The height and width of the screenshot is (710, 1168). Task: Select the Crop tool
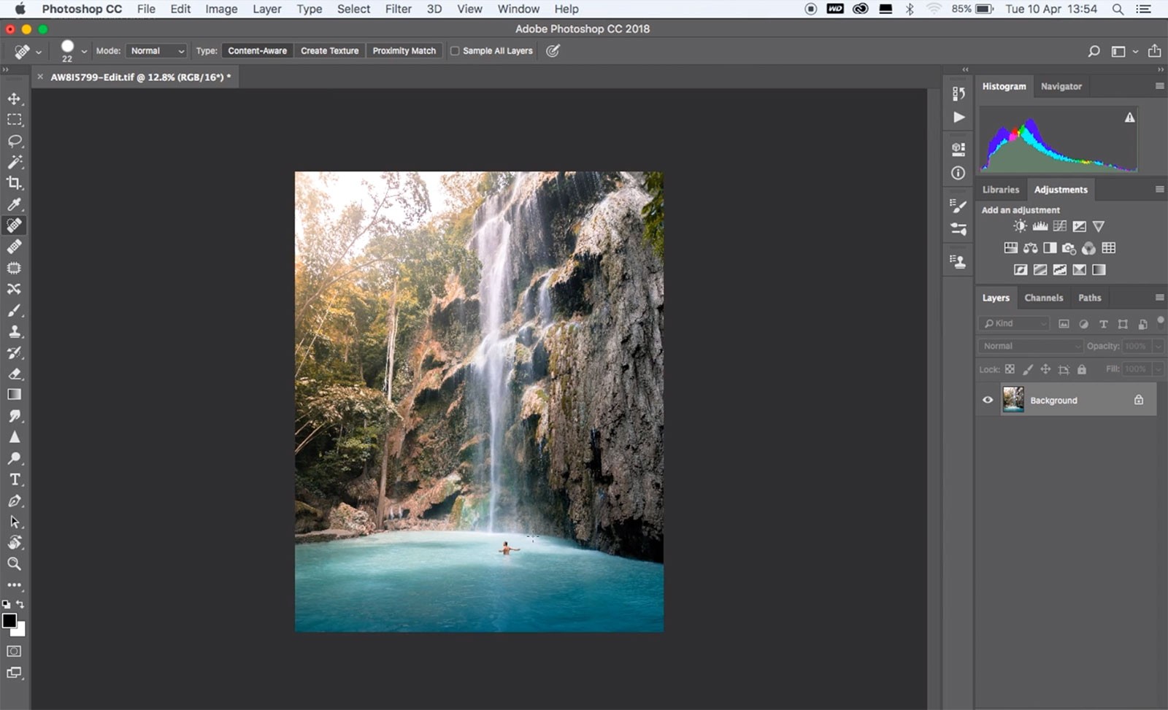click(14, 183)
